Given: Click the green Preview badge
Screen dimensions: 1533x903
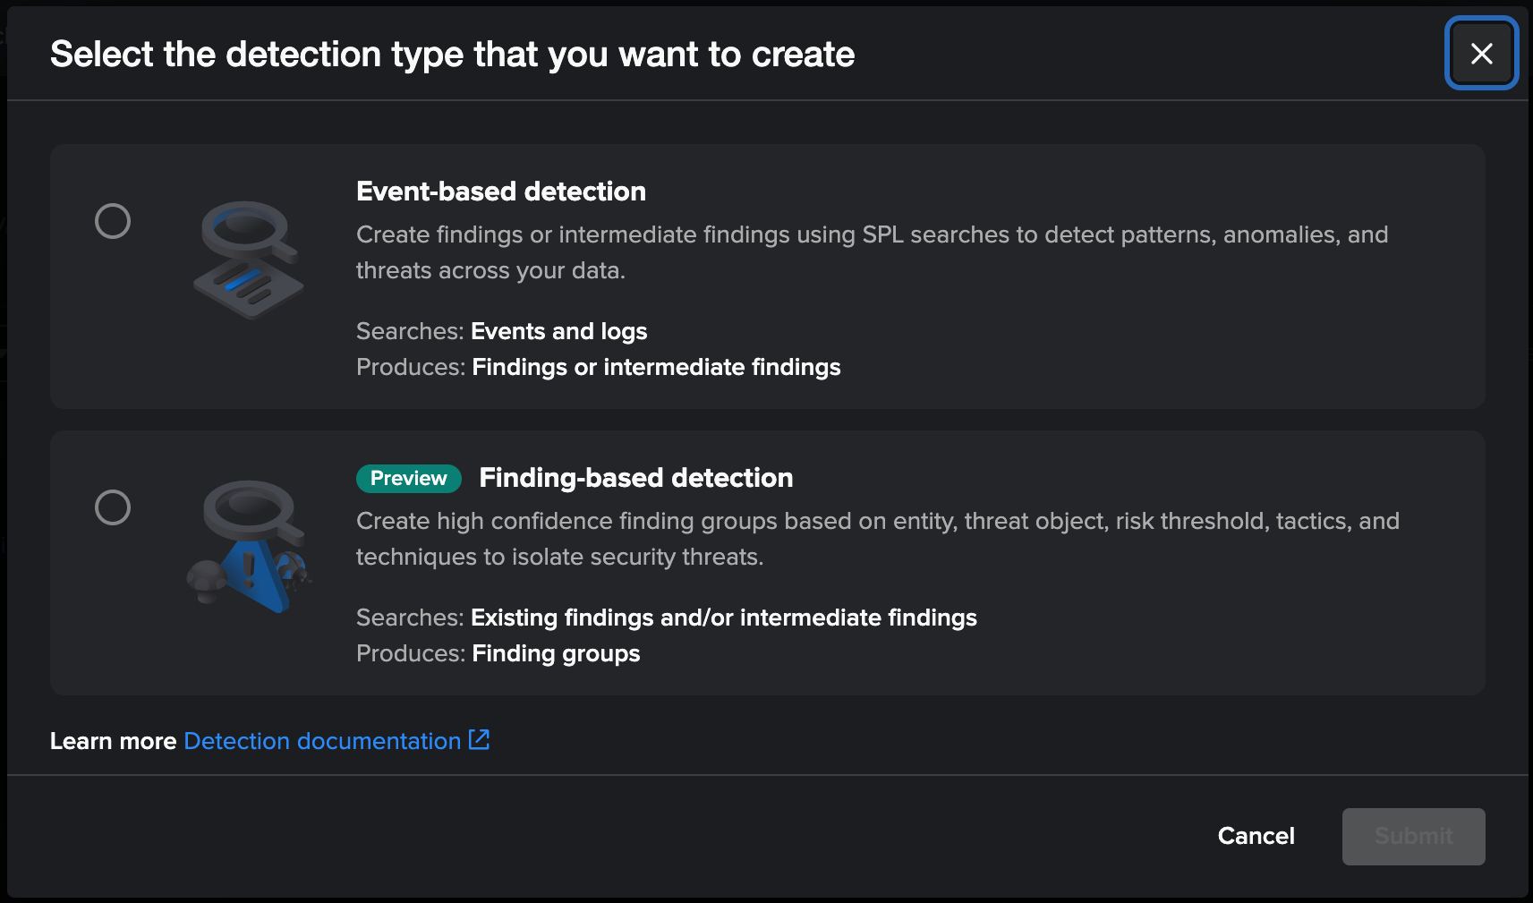Looking at the screenshot, I should (409, 478).
